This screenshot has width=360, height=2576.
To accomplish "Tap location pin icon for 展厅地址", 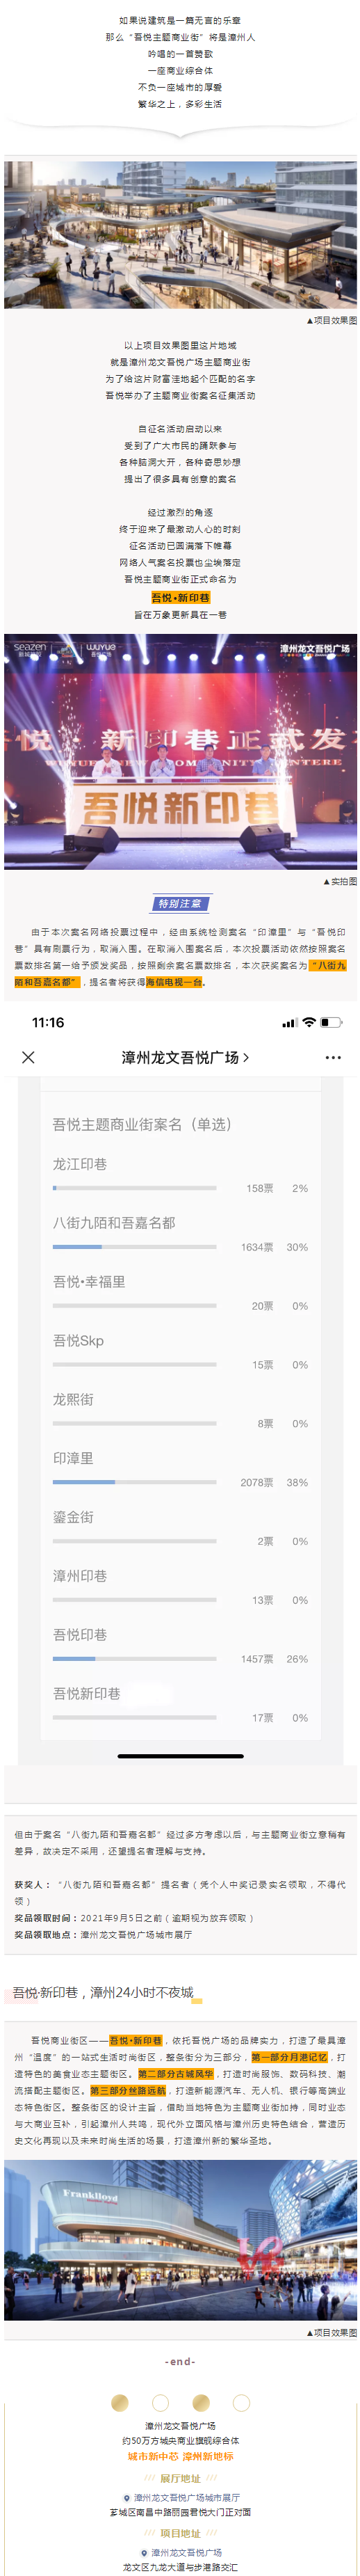I will [x=126, y=2497].
